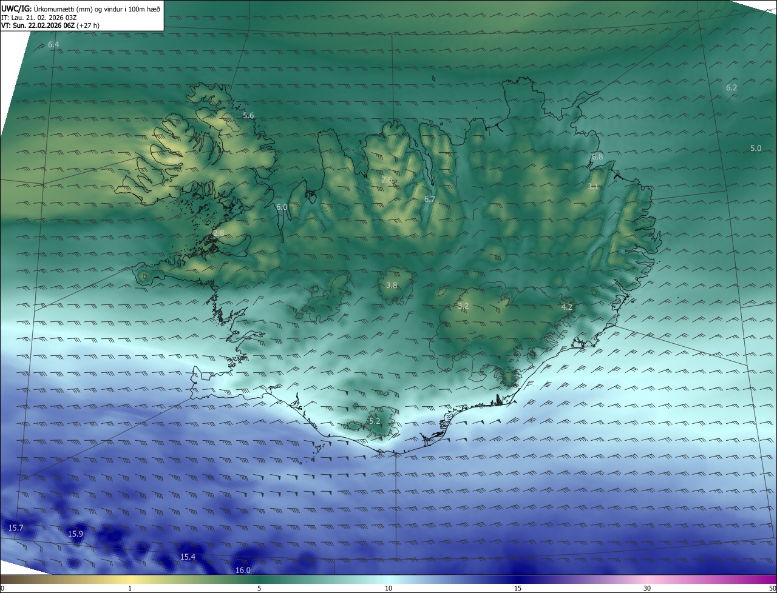
Task: Click the 5.0 value label
Action: tap(756, 148)
